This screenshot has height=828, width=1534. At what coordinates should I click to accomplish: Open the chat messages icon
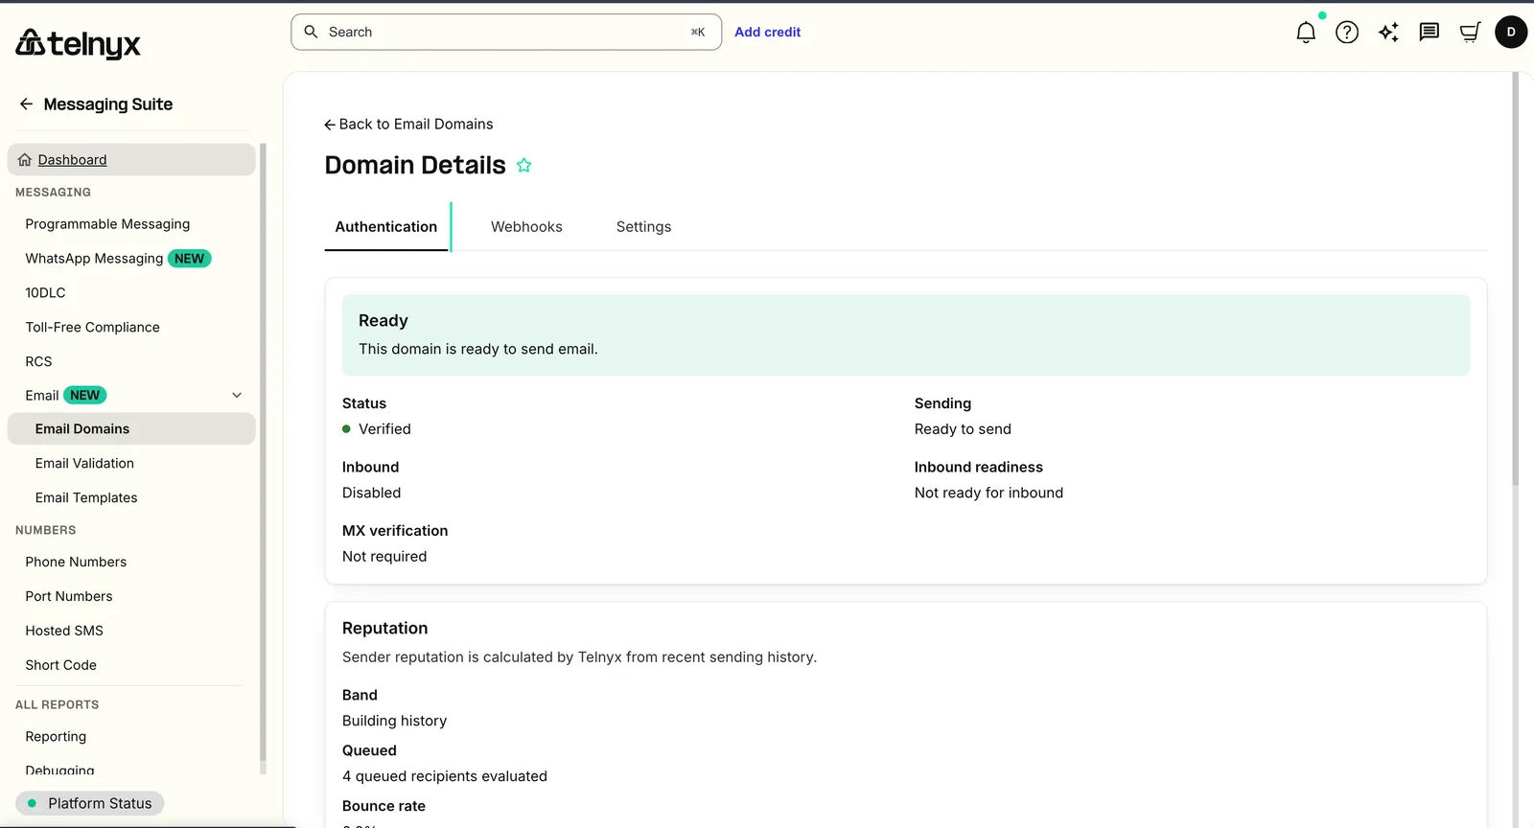point(1429,33)
